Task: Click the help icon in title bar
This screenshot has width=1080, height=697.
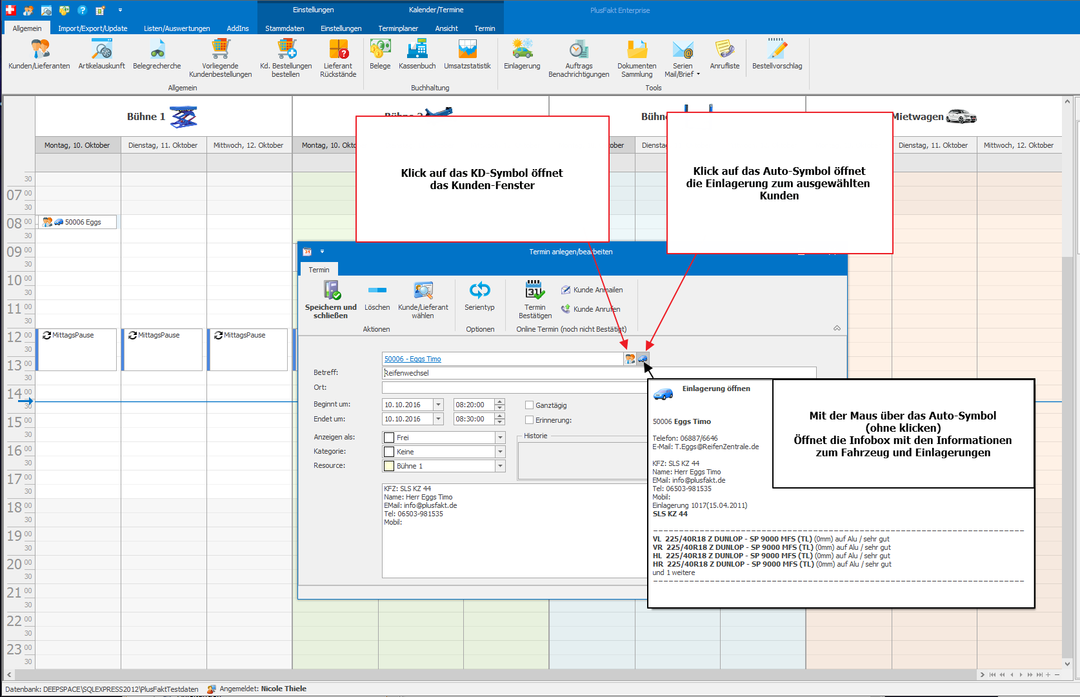Action: pos(82,10)
